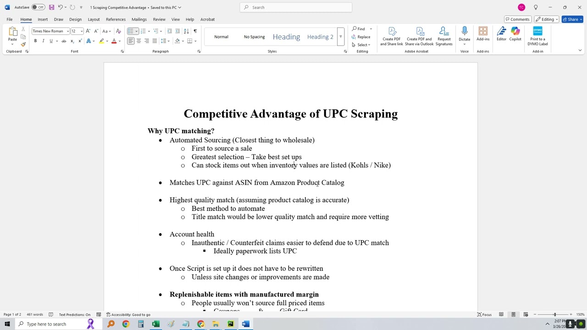Viewport: 587px width, 330px height.
Task: Expand the Change Case menu
Action: (106, 31)
